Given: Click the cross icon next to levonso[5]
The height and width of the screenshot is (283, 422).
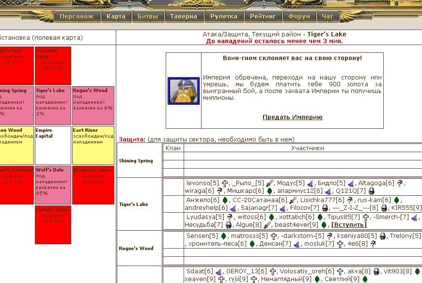Looking at the screenshot, I should pyautogui.click(x=225, y=183).
